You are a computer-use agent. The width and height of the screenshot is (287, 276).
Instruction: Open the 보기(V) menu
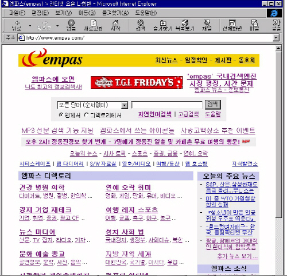(64, 13)
